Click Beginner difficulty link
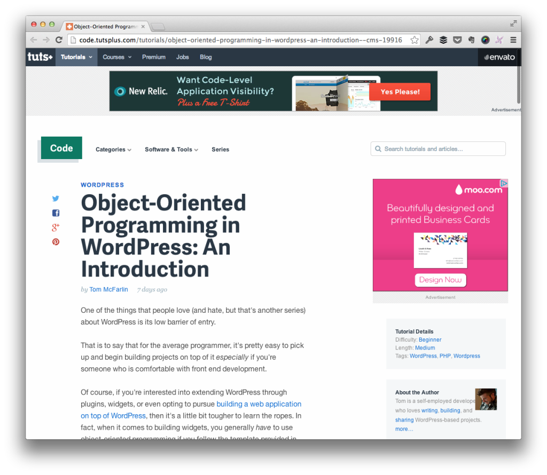Screen dimensions: 547x475 (x=430, y=340)
